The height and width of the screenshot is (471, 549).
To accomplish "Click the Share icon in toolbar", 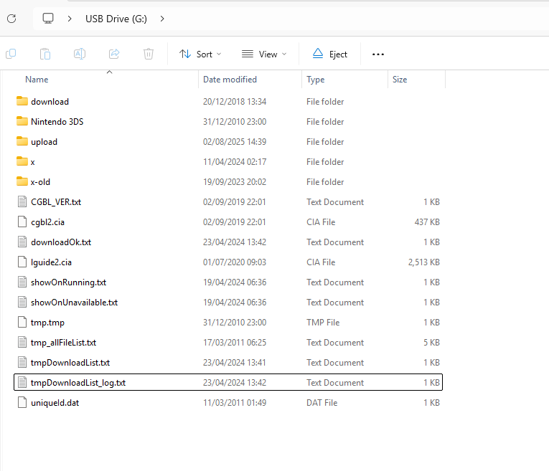I will click(x=114, y=54).
